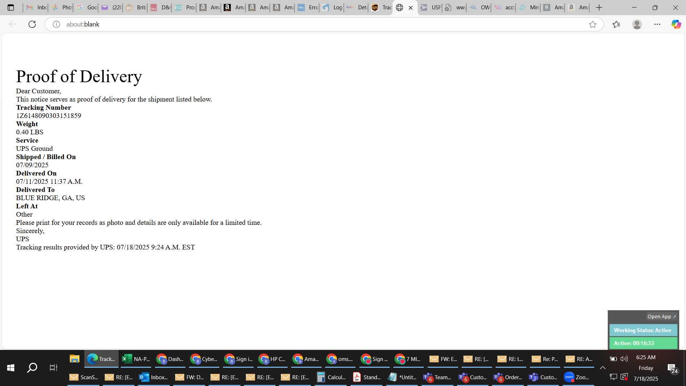This screenshot has width=686, height=386.
Task: Open the RE: A mail taskbar item
Action: coord(579,359)
